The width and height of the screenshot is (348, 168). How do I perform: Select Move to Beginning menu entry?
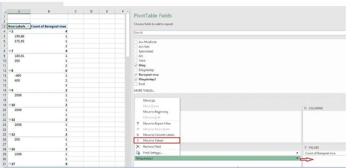[156, 112]
